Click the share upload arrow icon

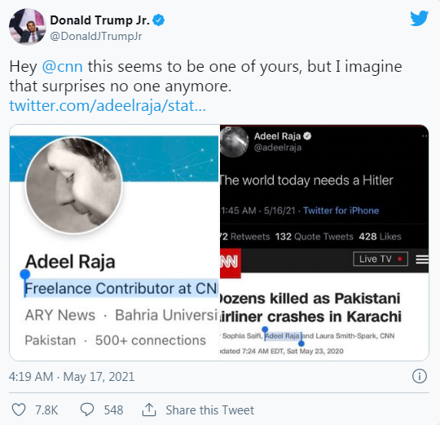tap(149, 410)
